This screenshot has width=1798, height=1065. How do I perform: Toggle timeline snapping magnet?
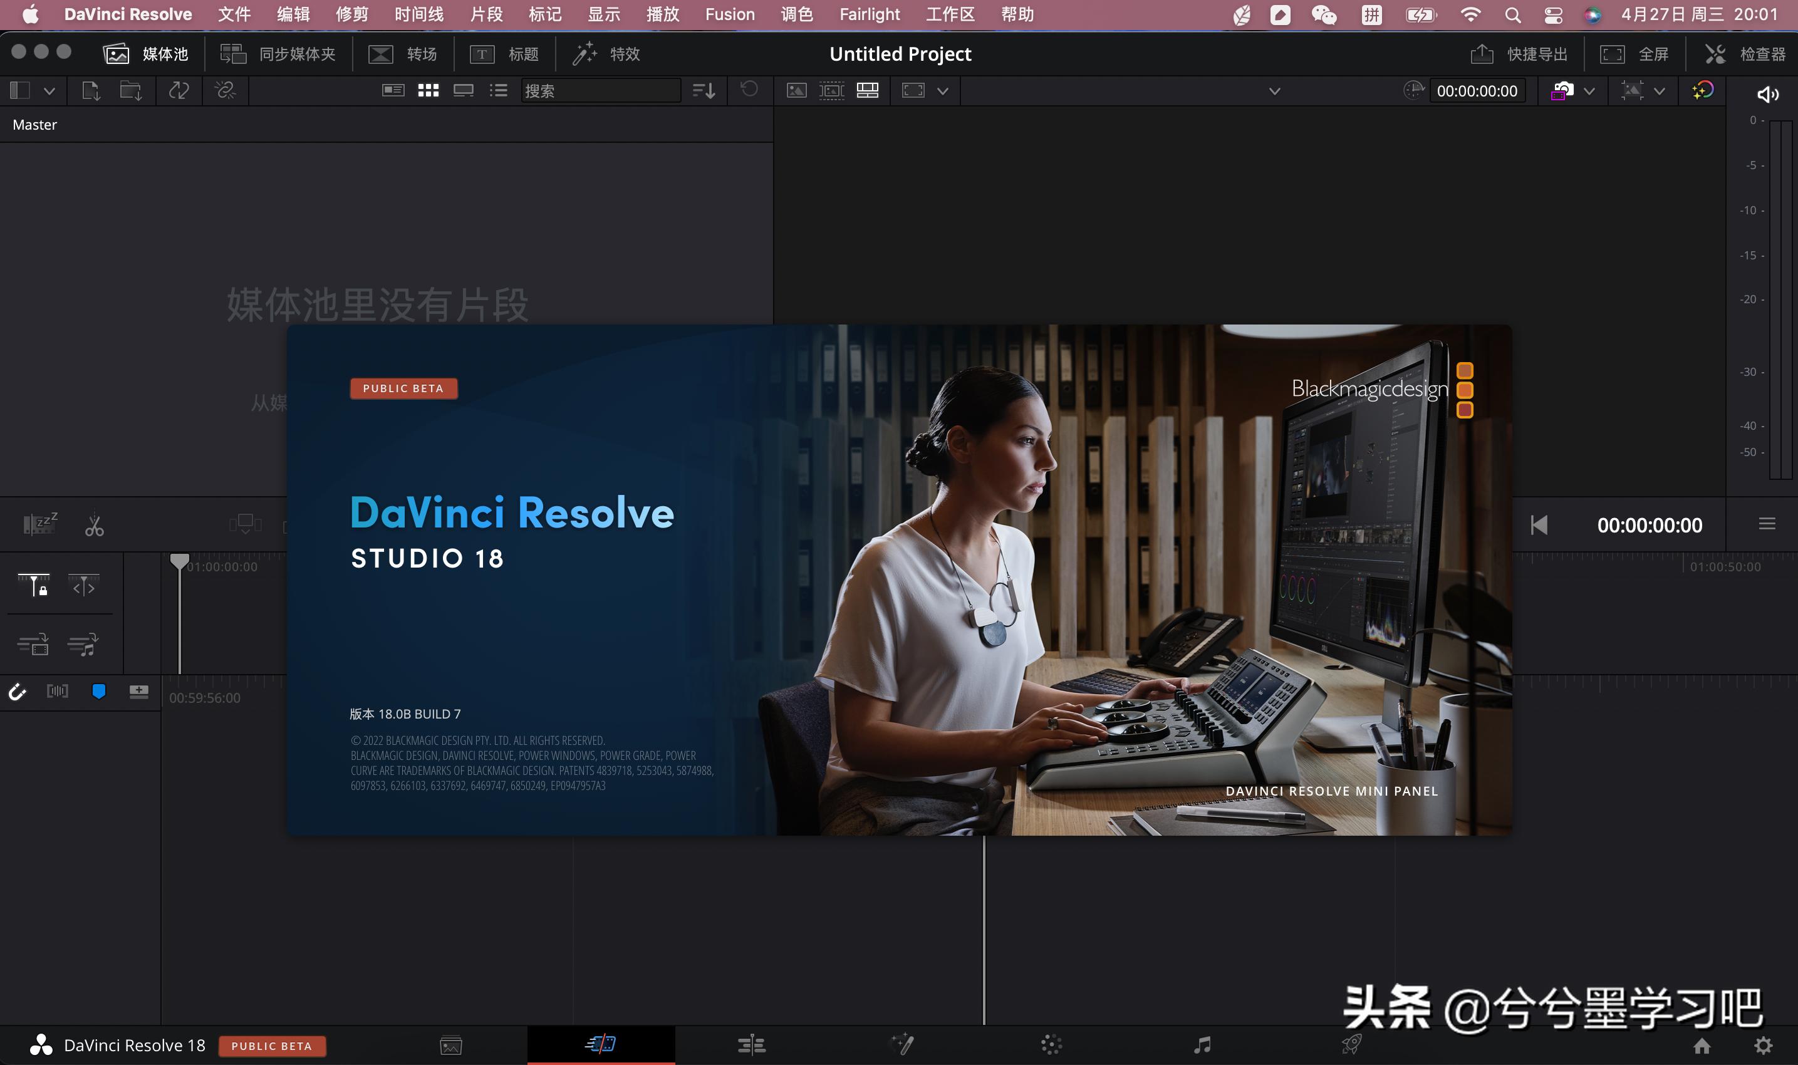(17, 691)
